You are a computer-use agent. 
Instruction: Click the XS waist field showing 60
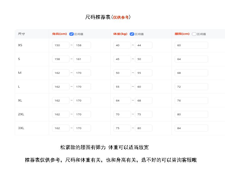click(191, 45)
